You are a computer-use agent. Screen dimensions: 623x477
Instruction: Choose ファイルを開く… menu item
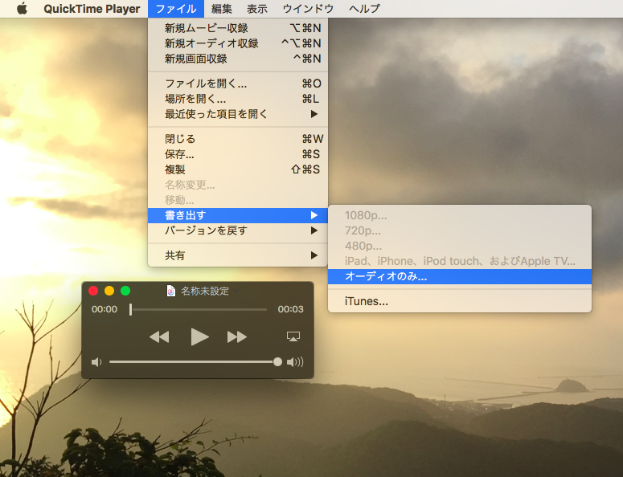pos(238,84)
